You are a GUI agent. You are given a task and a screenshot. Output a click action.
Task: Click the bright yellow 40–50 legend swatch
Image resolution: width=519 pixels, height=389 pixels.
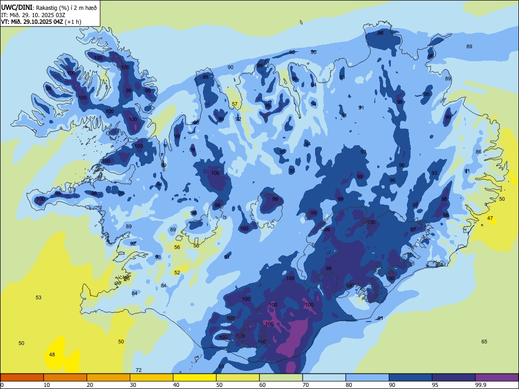(195, 378)
